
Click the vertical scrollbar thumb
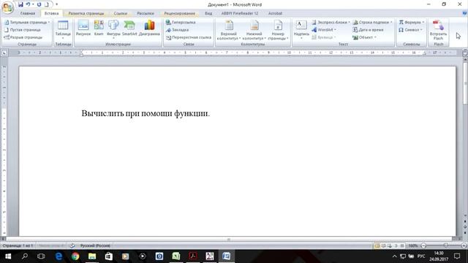coord(465,83)
